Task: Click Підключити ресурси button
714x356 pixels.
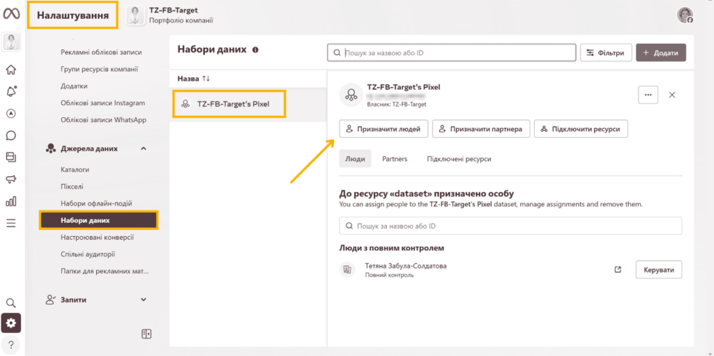Action: 581,129
